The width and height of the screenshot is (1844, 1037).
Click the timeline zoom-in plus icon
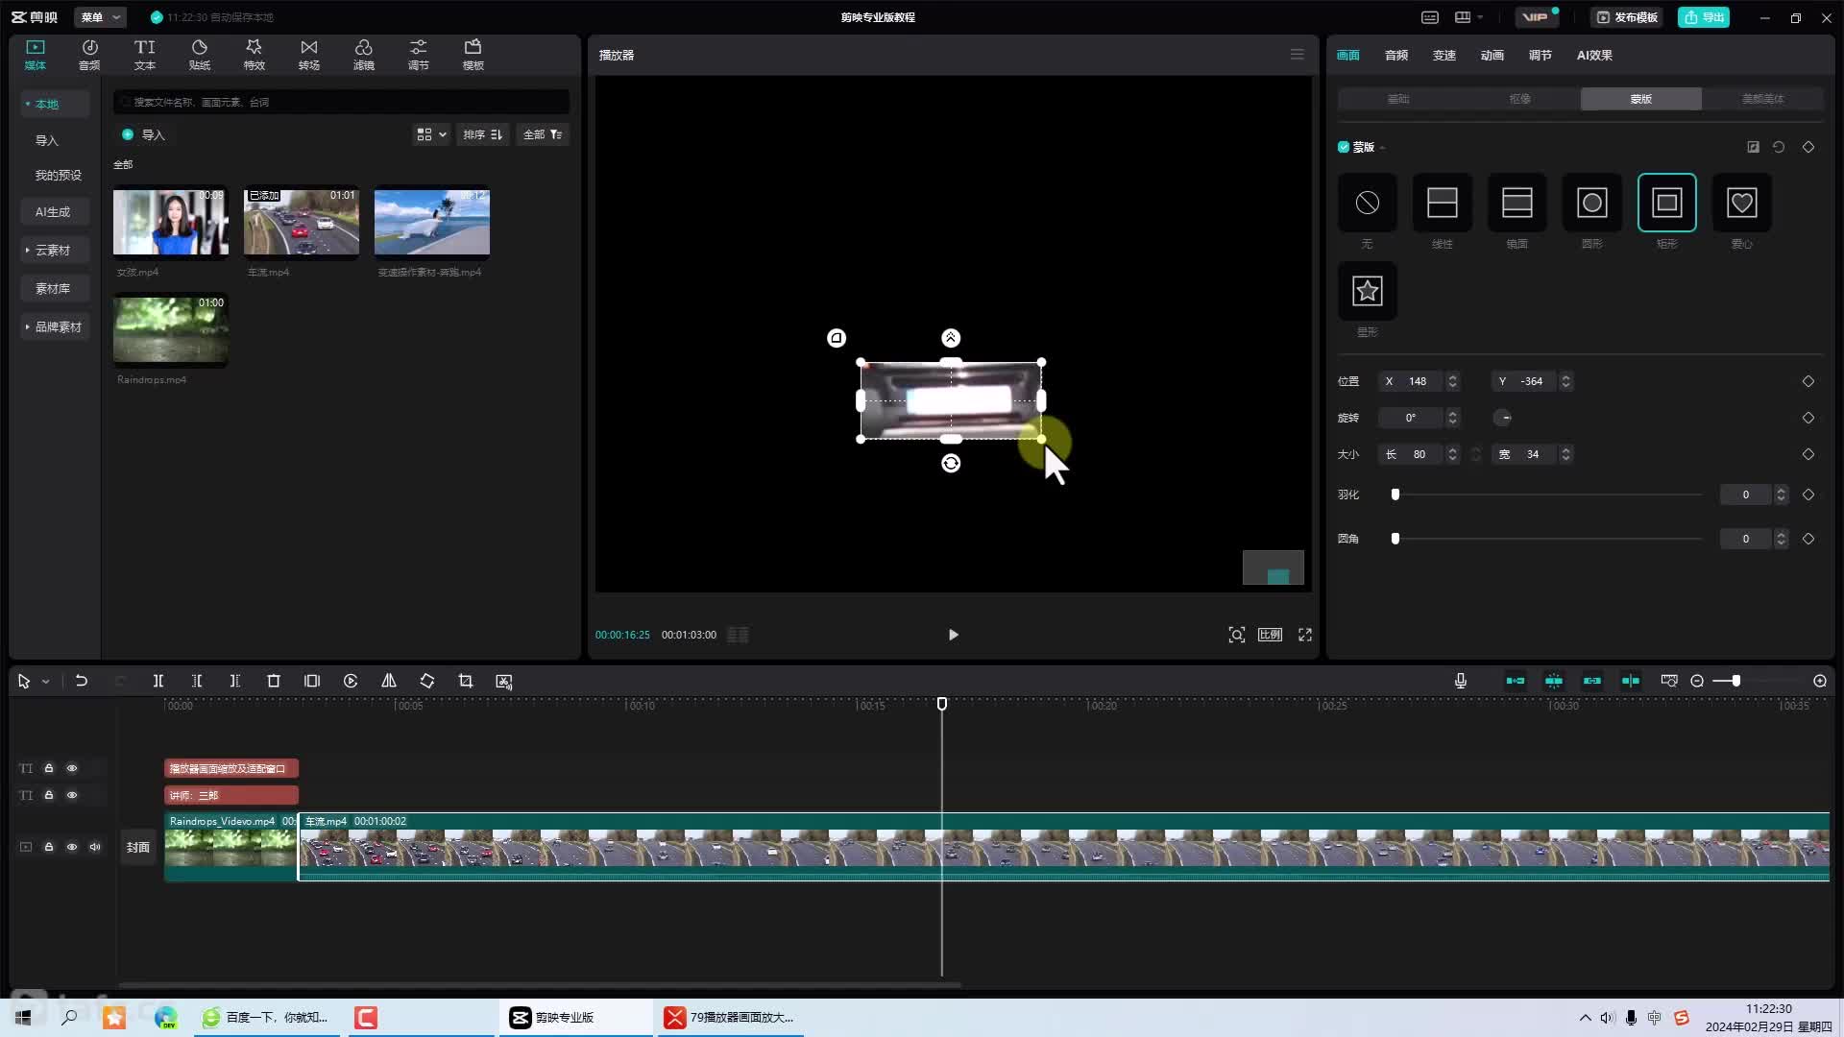(1820, 681)
